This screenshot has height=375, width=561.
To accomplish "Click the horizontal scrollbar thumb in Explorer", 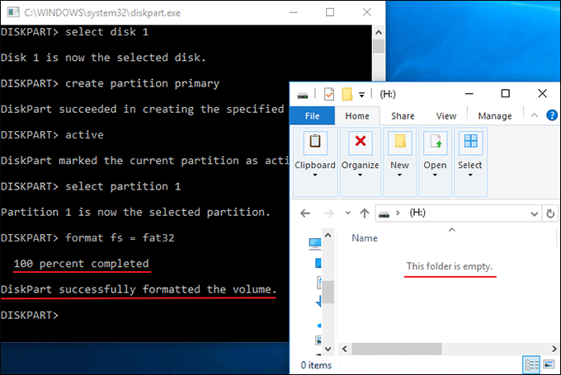I will coord(397,349).
